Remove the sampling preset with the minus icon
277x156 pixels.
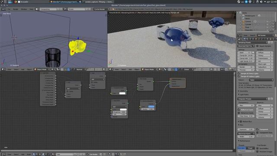pyautogui.click(x=272, y=42)
